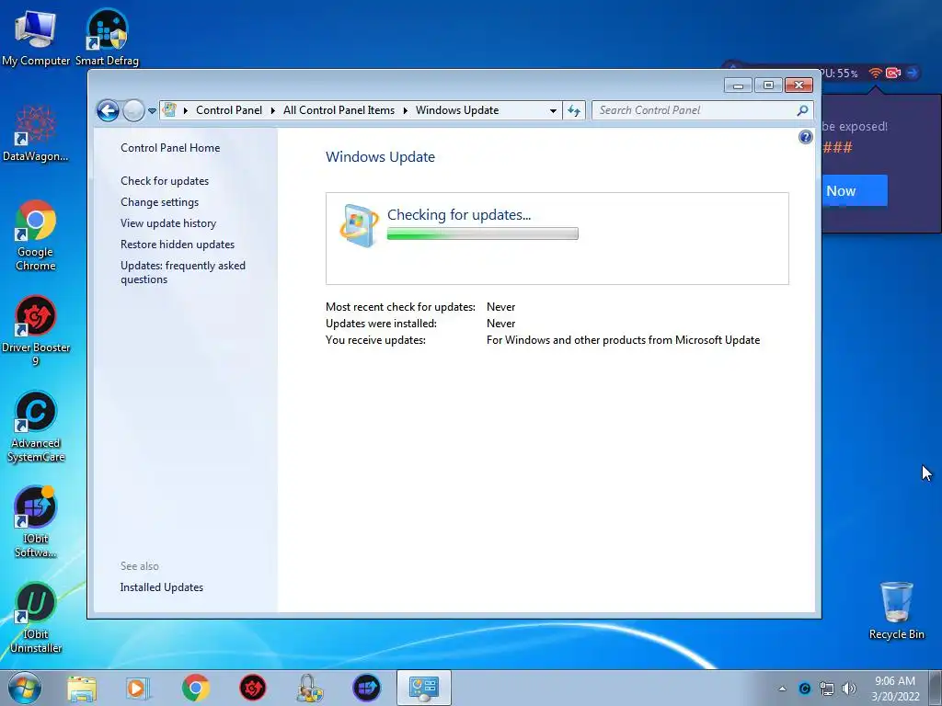Open Updates frequently asked questions
The image size is (942, 706).
(x=183, y=272)
